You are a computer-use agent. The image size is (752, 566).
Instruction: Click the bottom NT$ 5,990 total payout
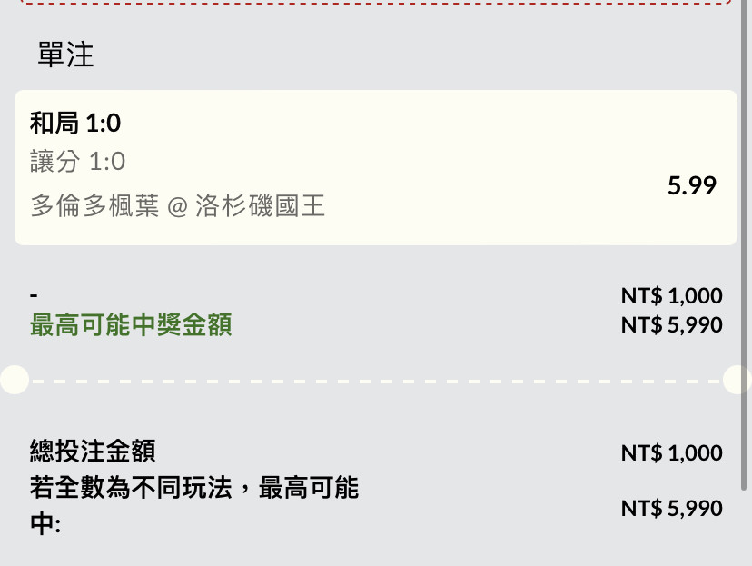671,508
